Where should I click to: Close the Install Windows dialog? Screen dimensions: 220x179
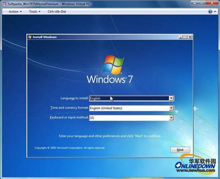(x=190, y=37)
